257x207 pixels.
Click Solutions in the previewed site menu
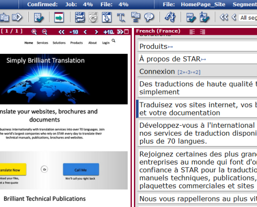(x=59, y=43)
